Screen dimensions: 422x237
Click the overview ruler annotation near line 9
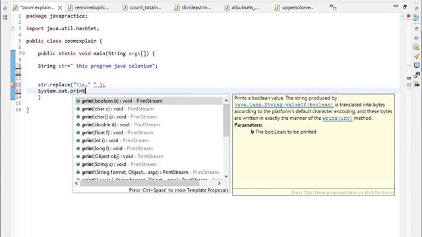409,66
